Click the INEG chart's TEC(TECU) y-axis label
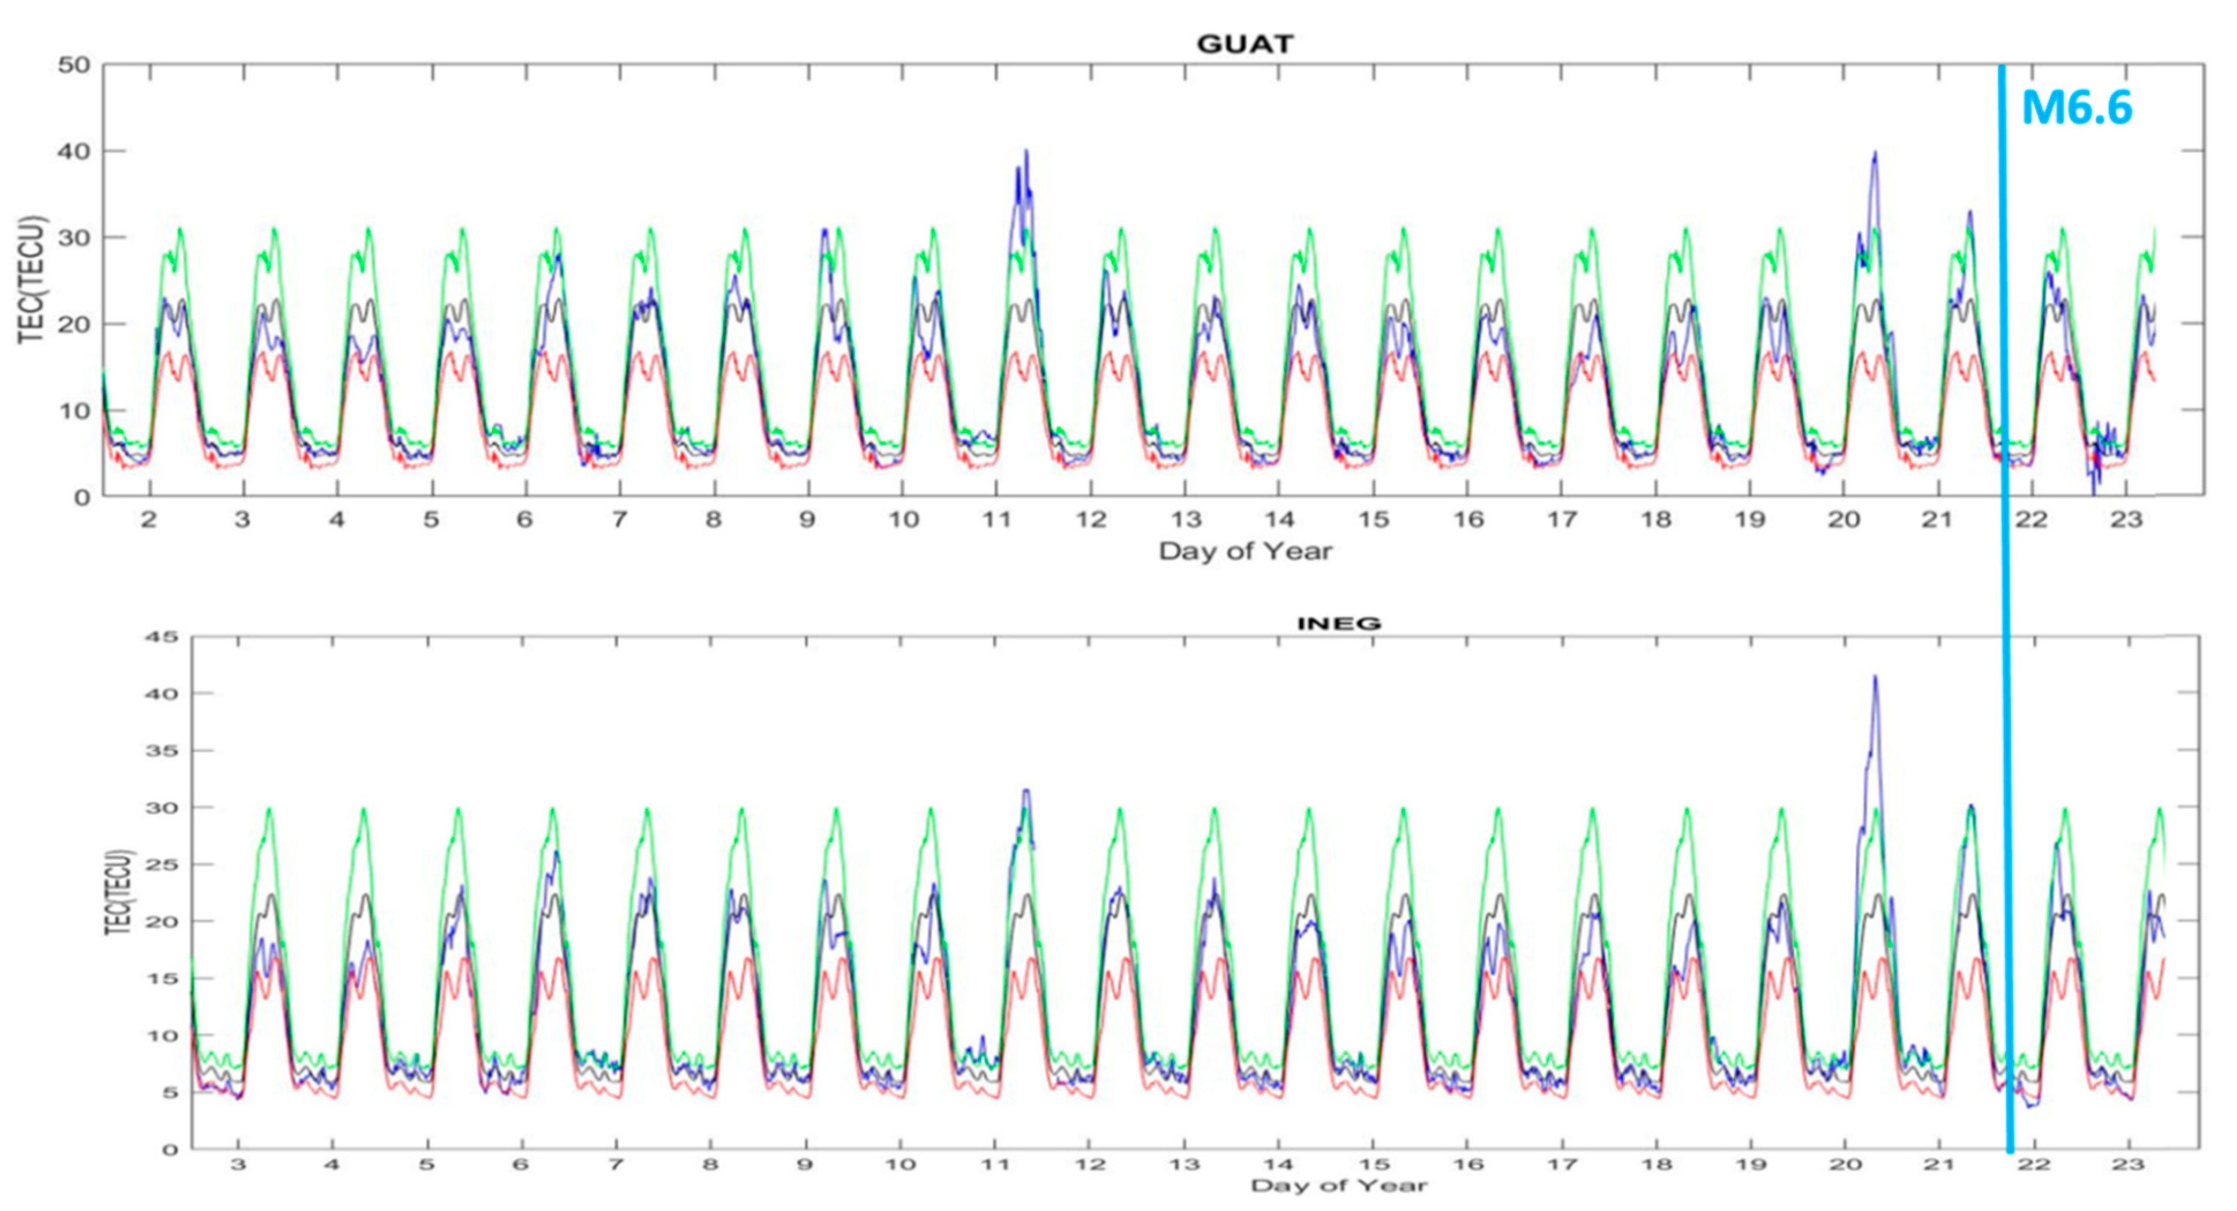The height and width of the screenshot is (1211, 2237). 120,893
